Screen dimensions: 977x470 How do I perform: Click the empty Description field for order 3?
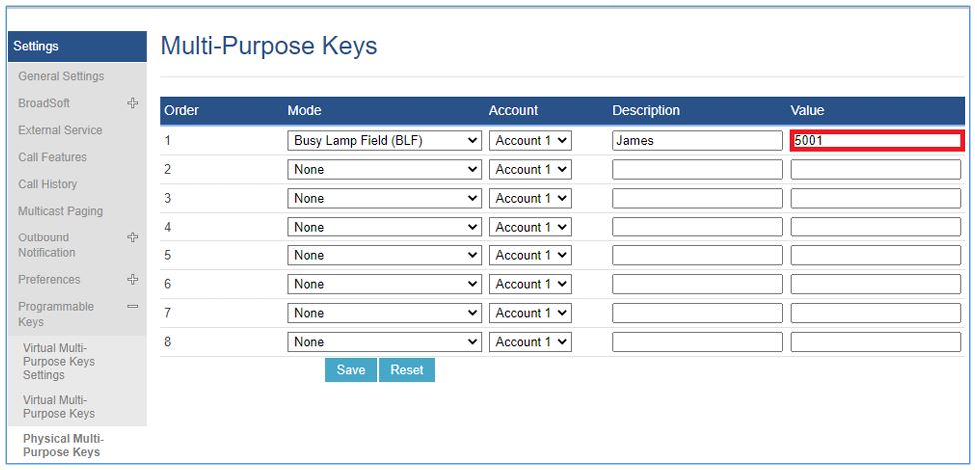(697, 199)
